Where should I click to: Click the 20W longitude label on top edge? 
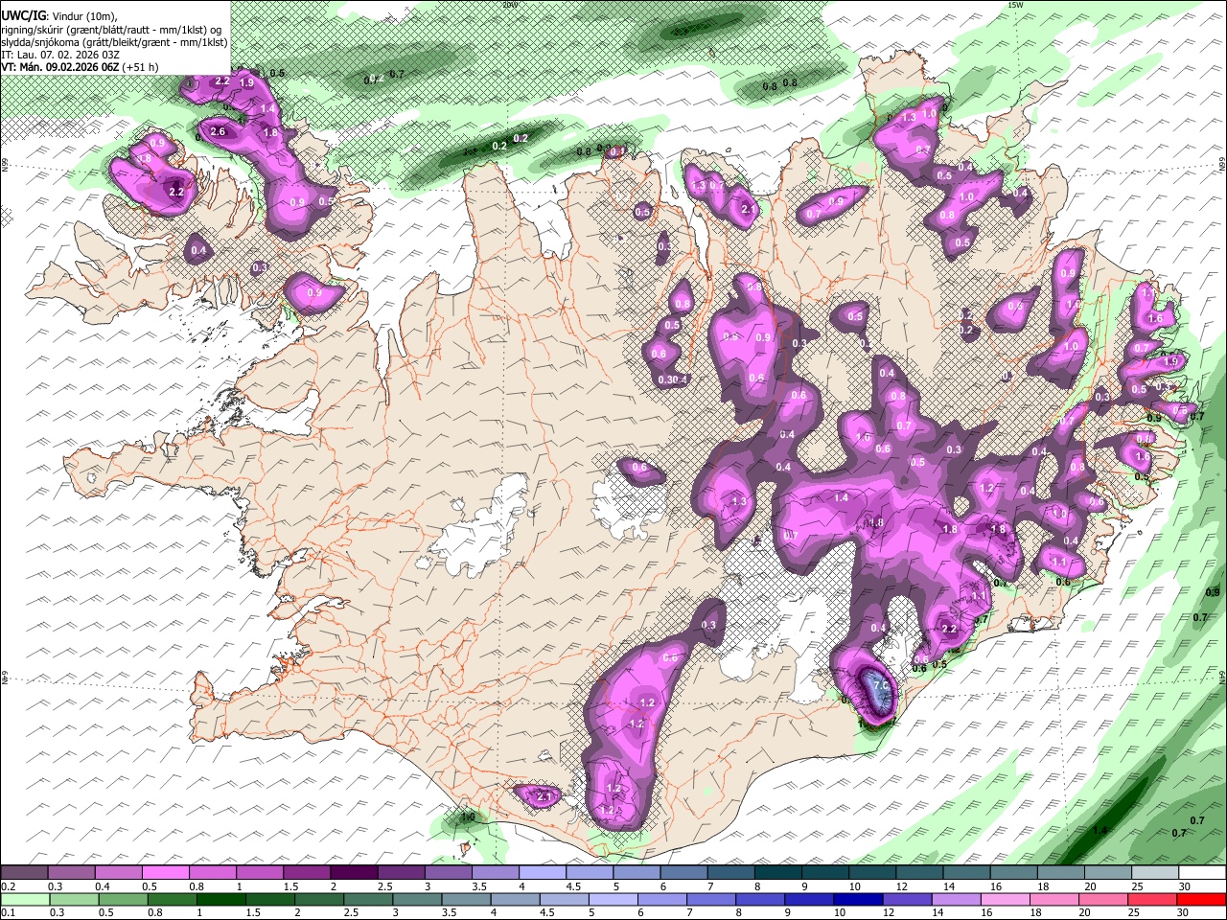(x=509, y=5)
